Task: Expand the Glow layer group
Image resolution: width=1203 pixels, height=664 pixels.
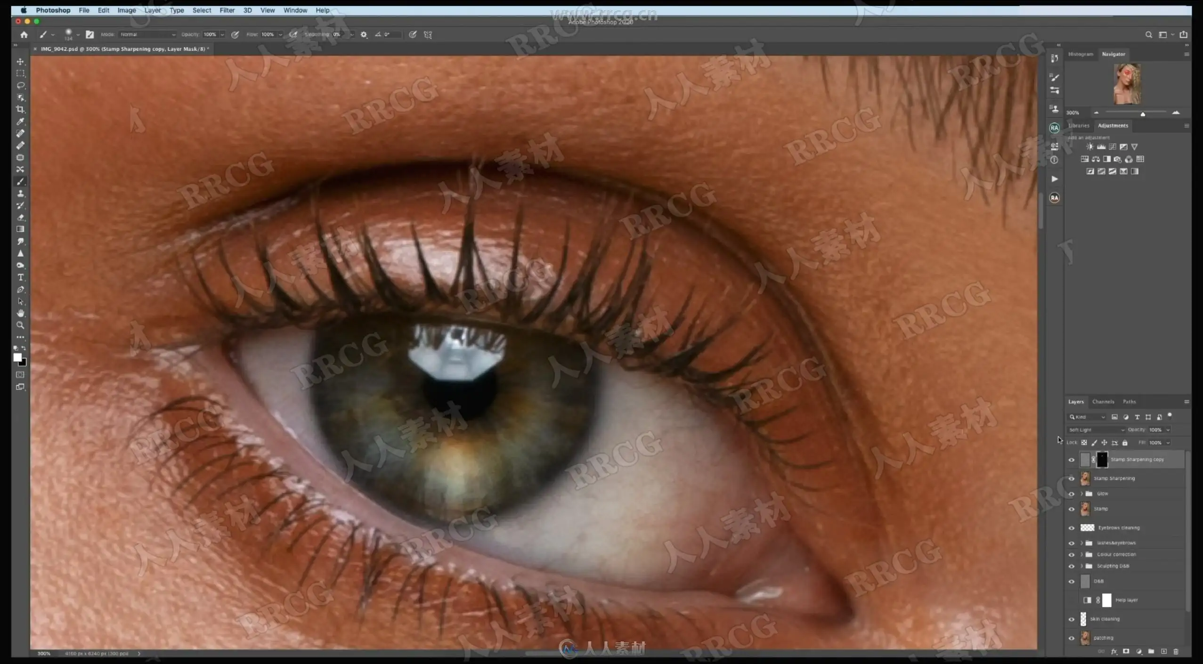Action: (x=1081, y=494)
